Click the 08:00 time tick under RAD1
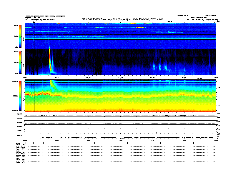Screen dimensions: 233x180 pos(89,77)
